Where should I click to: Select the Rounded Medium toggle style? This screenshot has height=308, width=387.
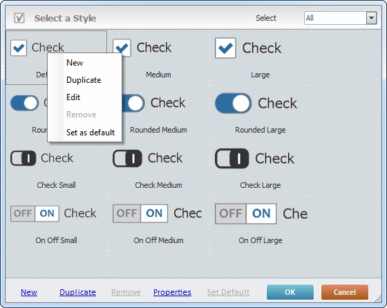pos(133,103)
